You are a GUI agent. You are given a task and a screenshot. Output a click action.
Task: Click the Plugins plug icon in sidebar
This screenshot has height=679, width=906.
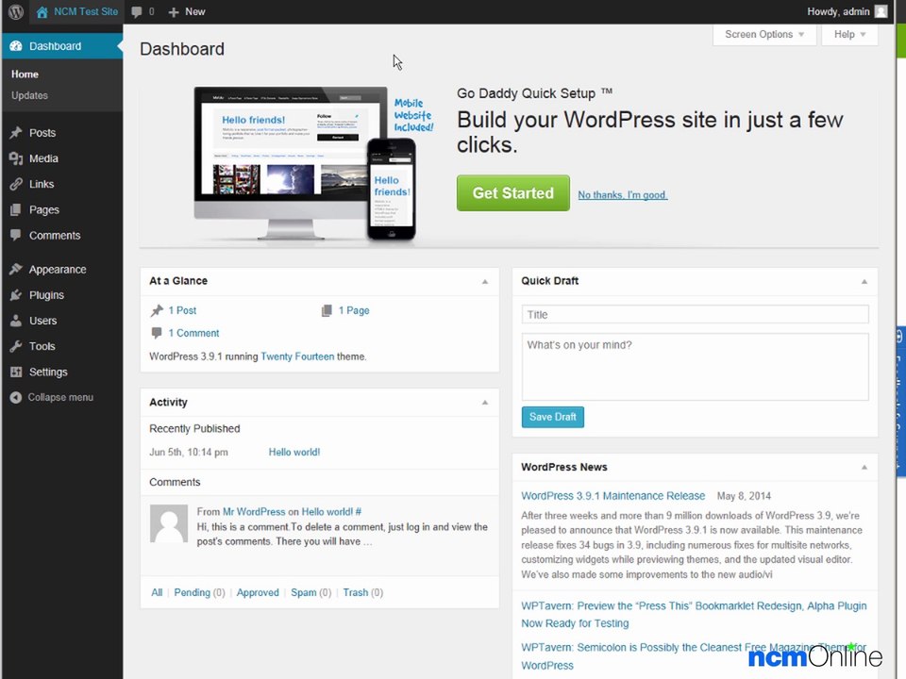[16, 295]
